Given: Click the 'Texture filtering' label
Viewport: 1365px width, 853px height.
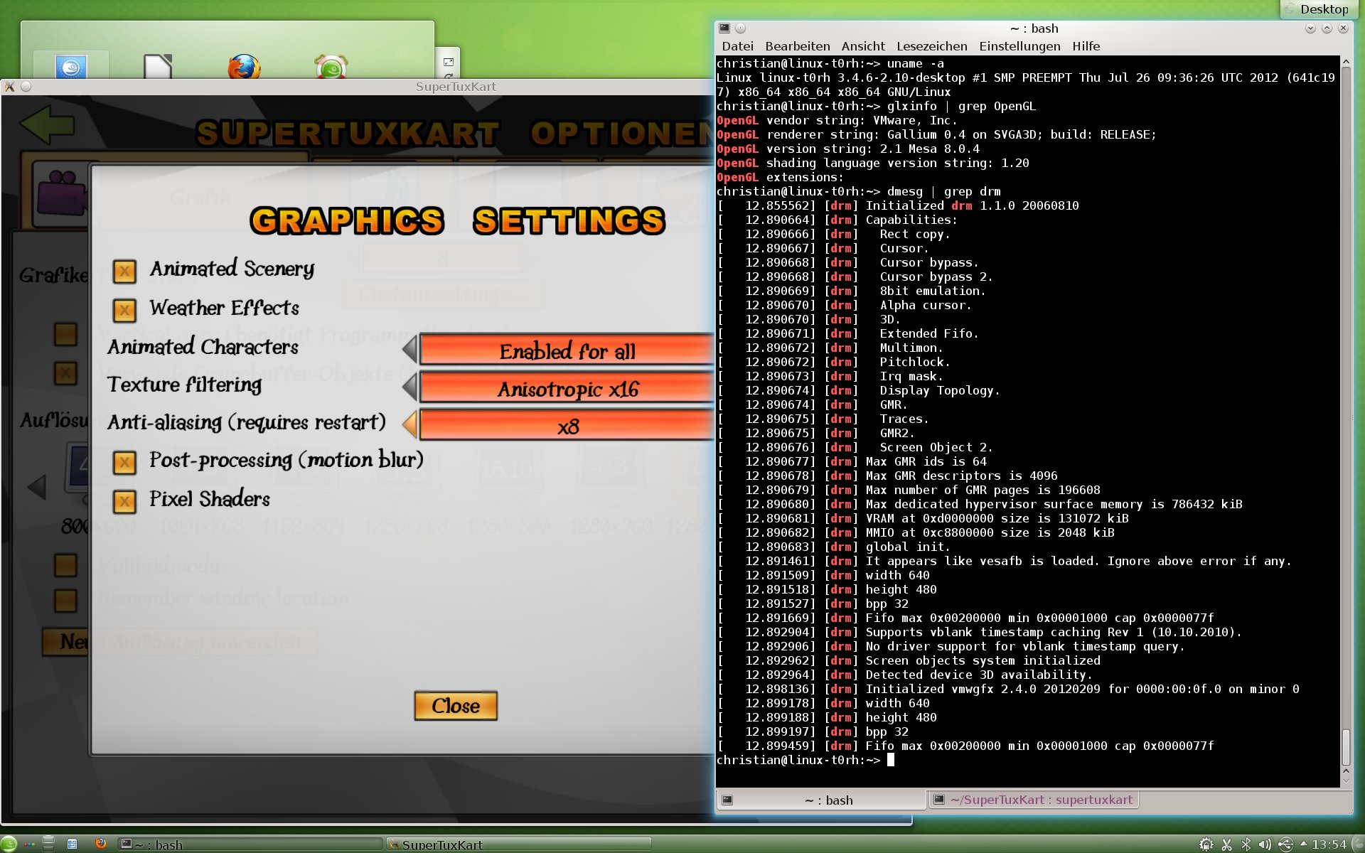Looking at the screenshot, I should tap(184, 385).
